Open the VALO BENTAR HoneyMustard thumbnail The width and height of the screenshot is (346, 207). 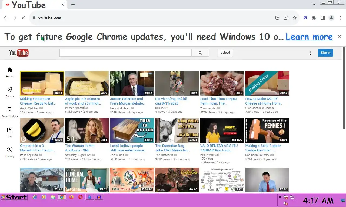coord(222,130)
